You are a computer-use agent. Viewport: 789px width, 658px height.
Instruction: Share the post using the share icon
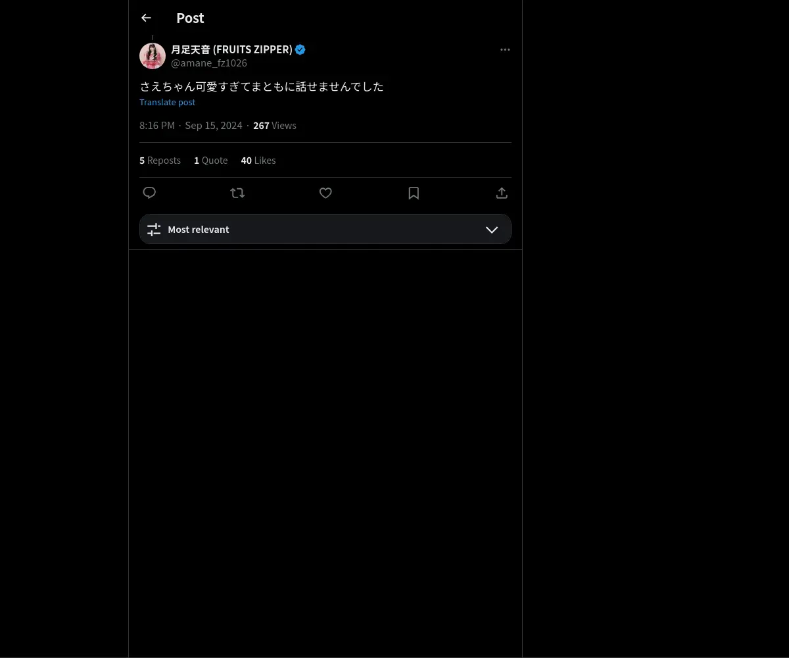502,193
